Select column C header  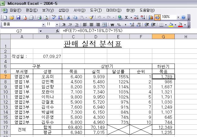click(73, 37)
